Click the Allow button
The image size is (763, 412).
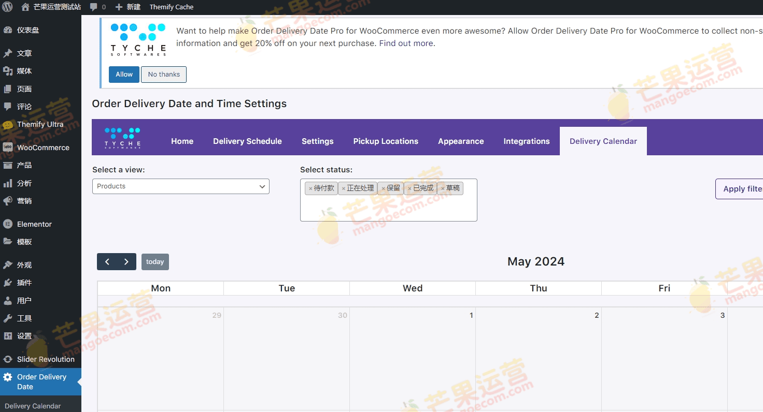tap(124, 75)
